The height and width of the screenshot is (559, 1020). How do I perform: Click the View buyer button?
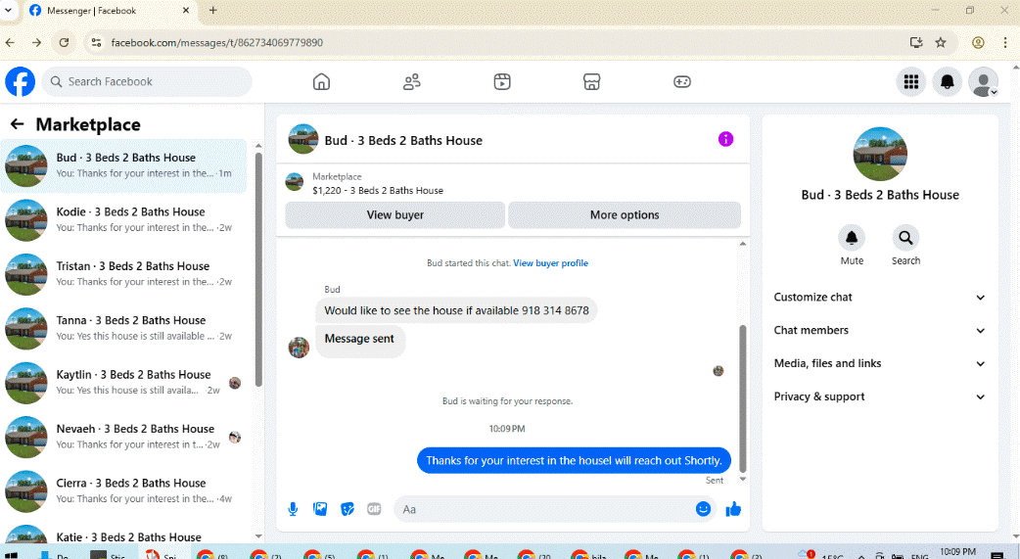[394, 214]
